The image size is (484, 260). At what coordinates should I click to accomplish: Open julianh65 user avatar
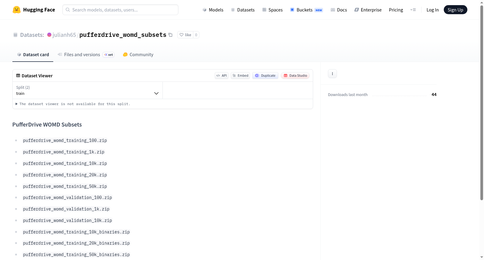(49, 35)
